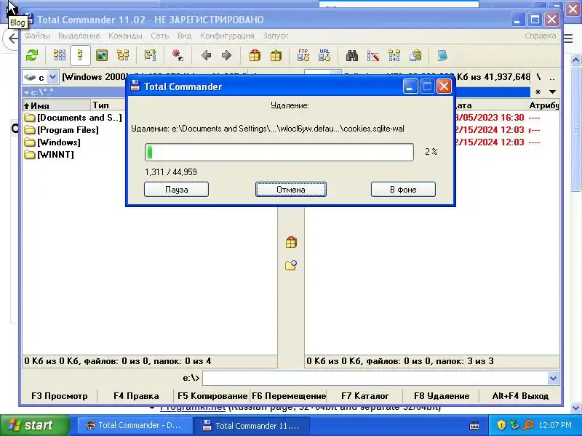Click the orange magnifier tray icon
The width and height of the screenshot is (582, 436).
click(528, 425)
